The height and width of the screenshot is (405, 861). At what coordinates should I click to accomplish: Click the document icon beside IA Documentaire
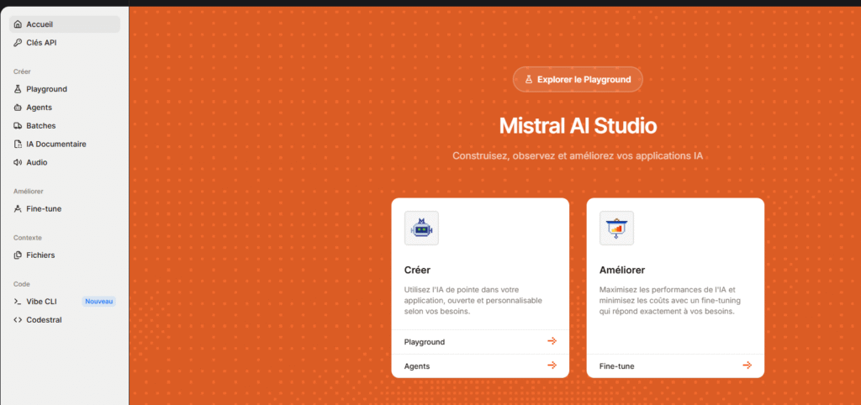(18, 145)
